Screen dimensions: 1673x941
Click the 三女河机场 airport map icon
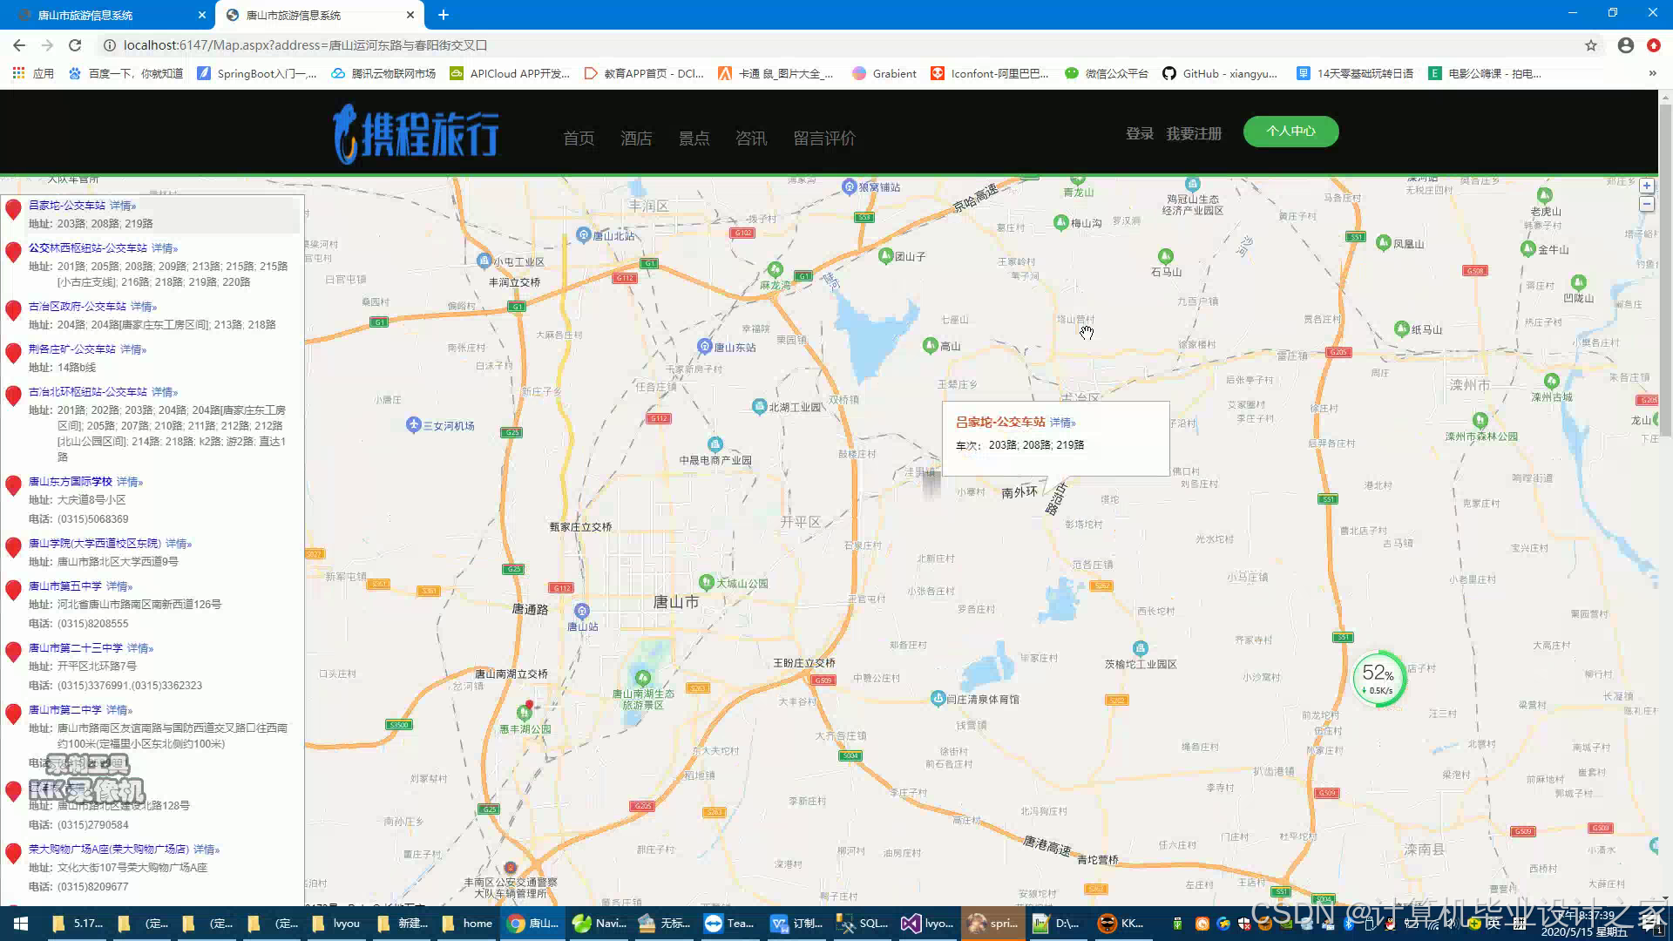(414, 424)
